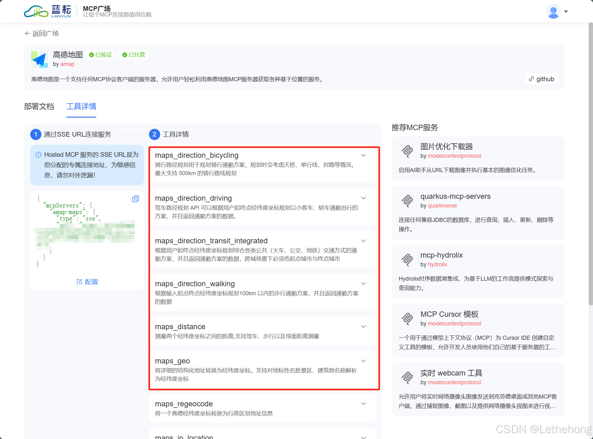Click the maps_regeocode title
The image size is (593, 439).
(184, 404)
